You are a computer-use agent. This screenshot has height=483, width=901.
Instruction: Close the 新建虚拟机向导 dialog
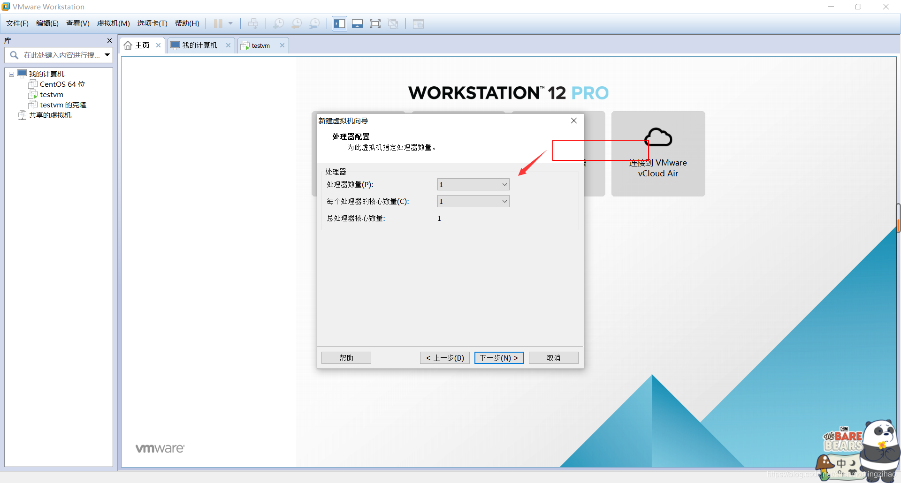click(x=574, y=121)
